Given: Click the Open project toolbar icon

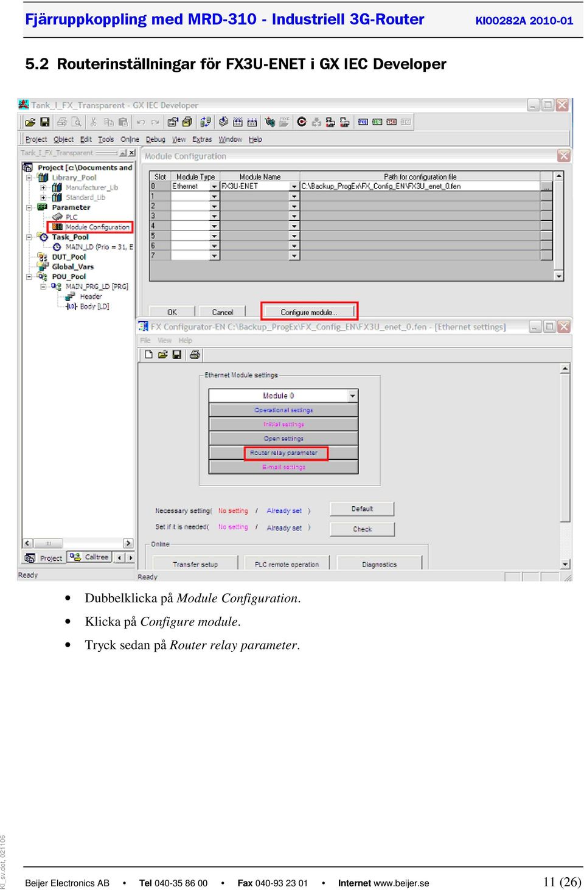Looking at the screenshot, I should click(x=30, y=122).
